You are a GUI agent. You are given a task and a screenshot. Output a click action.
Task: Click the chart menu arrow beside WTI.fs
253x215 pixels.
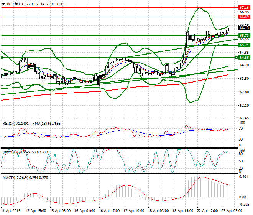tap(3, 4)
